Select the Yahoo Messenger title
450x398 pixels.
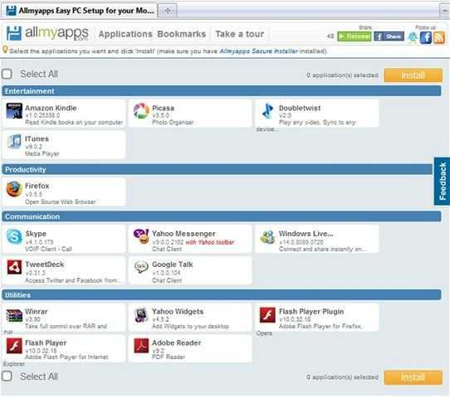tap(183, 234)
